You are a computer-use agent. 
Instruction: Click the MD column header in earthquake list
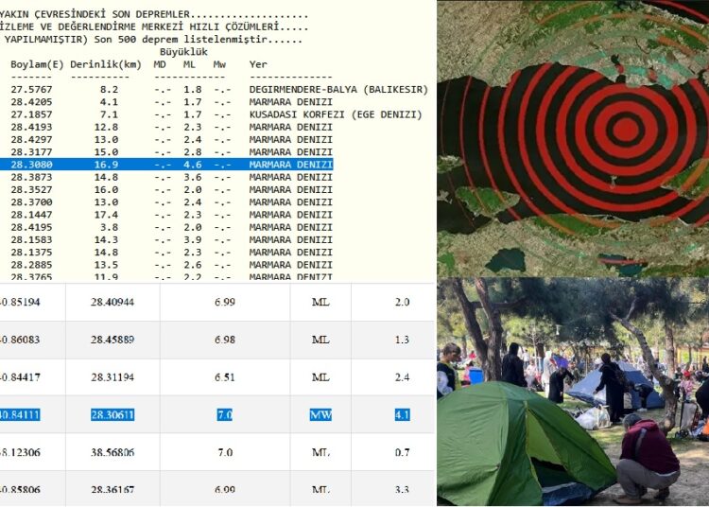(x=160, y=64)
